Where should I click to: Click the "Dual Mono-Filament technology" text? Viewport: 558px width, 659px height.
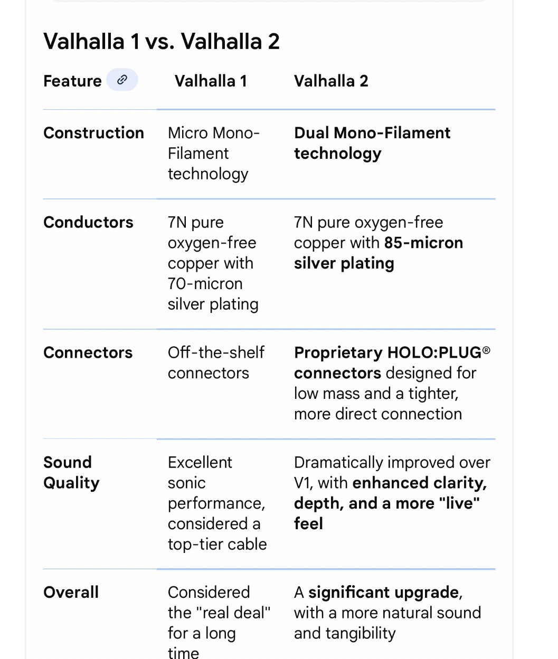pyautogui.click(x=372, y=143)
